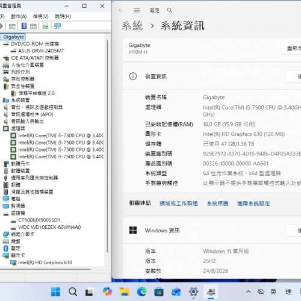Select 信賴平台模組 2.0 TPM device
301x301 pixels.
[x=36, y=93]
